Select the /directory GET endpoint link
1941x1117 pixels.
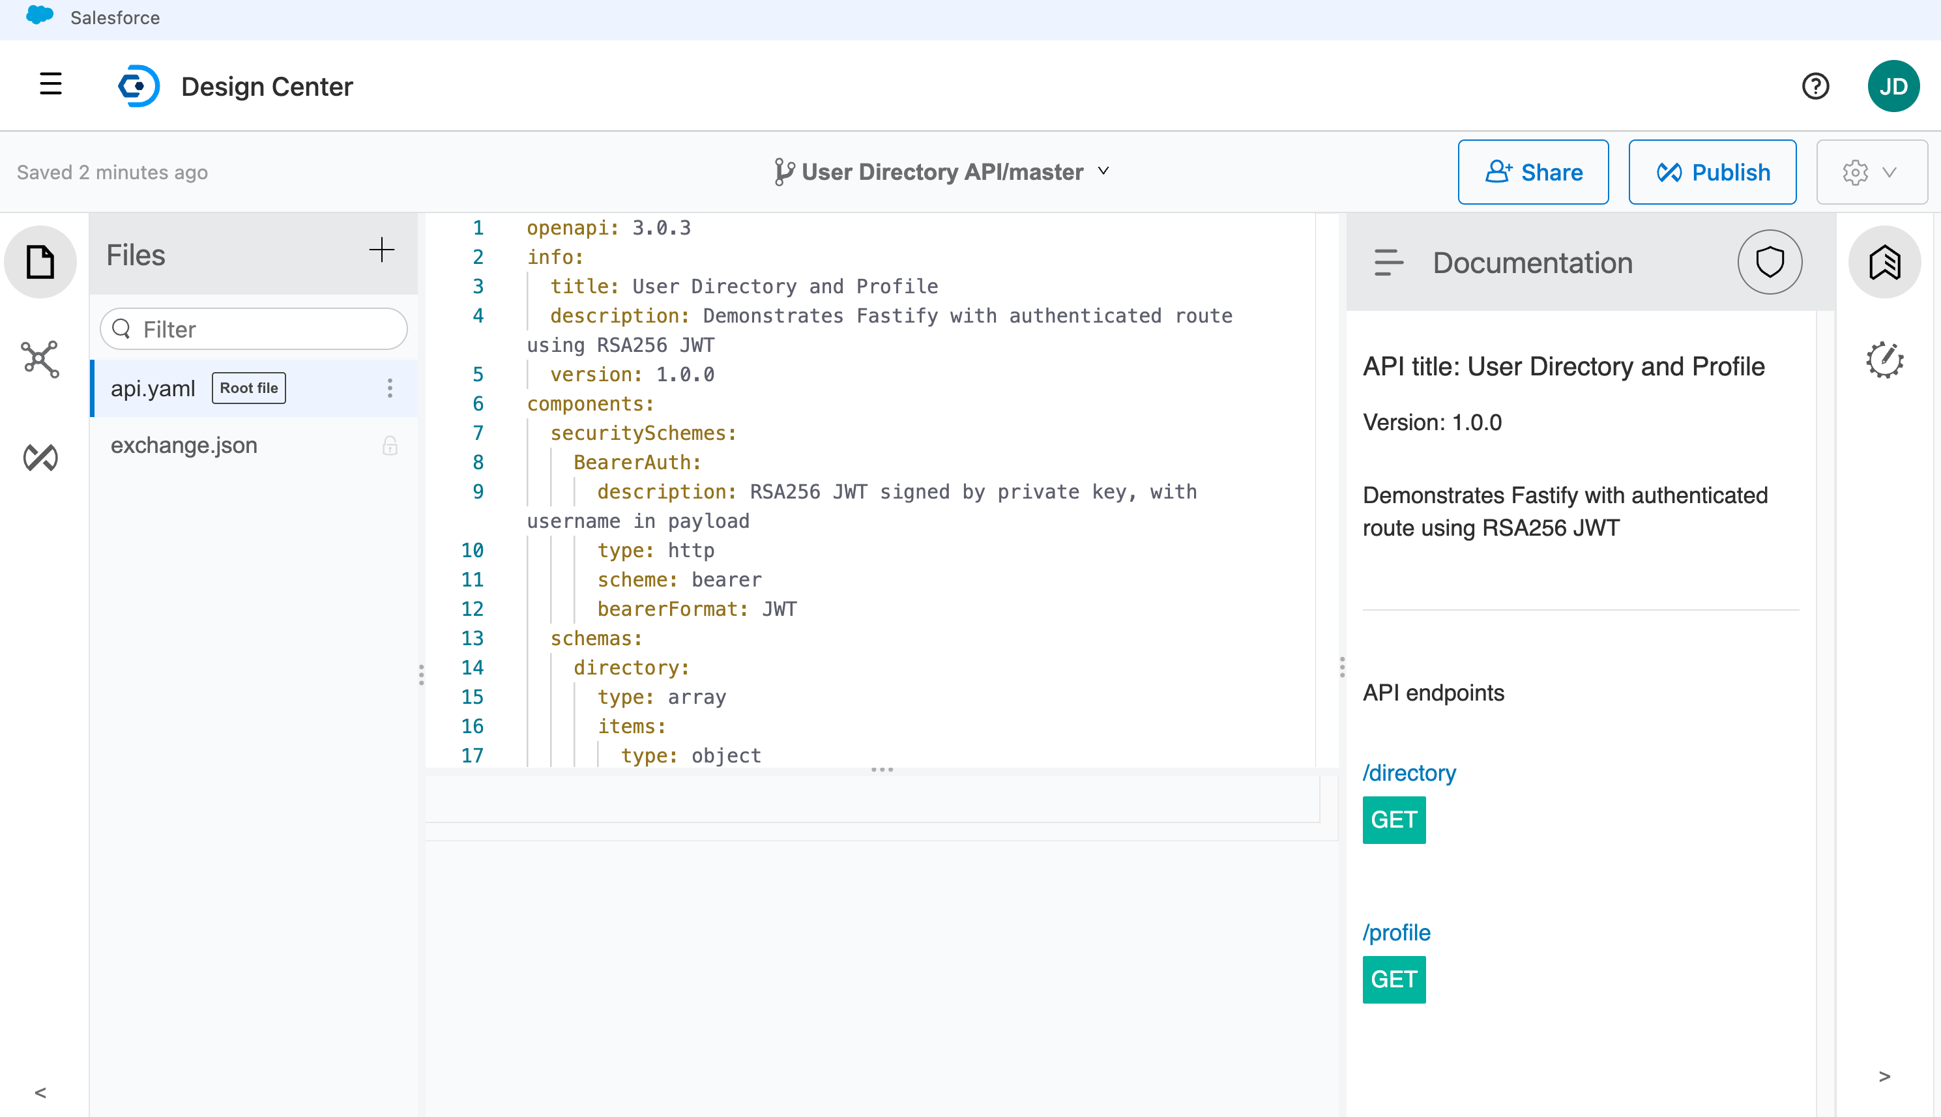(1410, 773)
